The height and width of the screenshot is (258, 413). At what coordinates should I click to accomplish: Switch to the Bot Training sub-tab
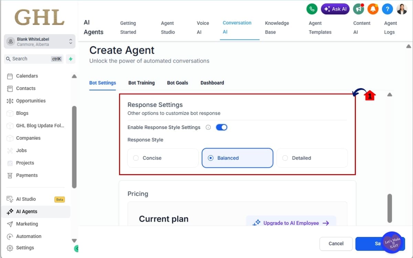coord(141,83)
